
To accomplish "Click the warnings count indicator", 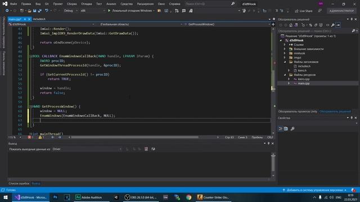I will [x=41, y=137].
